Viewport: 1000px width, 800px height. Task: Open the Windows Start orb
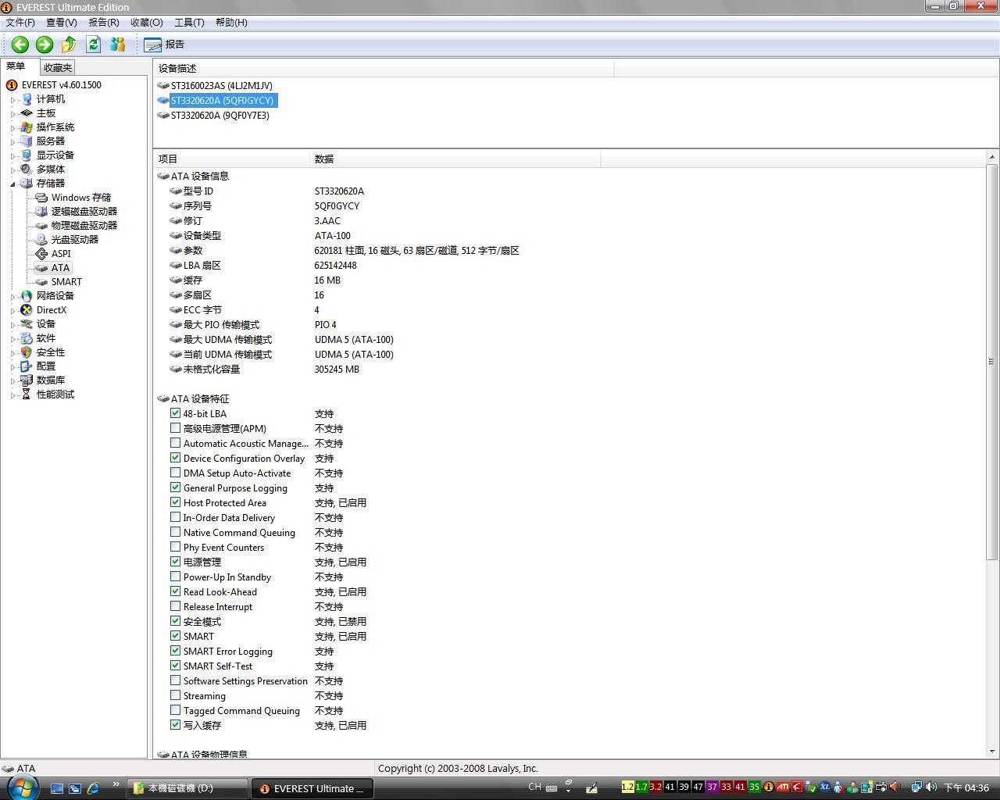pos(21,787)
